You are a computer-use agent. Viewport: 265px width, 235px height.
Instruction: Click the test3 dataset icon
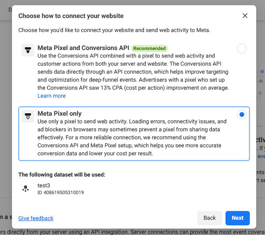pyautogui.click(x=26, y=189)
